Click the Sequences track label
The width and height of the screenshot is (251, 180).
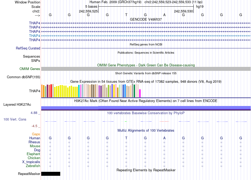[31, 56]
